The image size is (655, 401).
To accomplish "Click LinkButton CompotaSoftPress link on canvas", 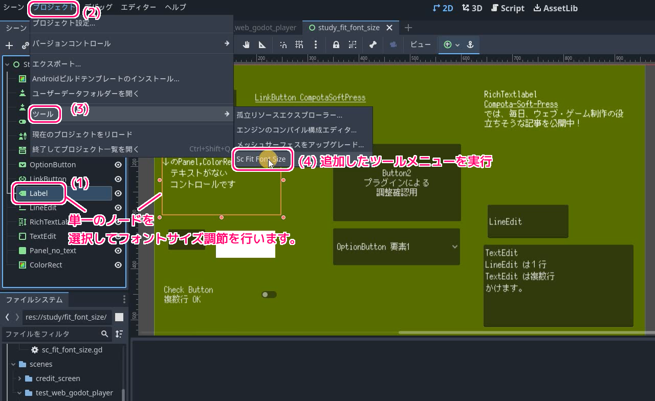I will pos(310,97).
